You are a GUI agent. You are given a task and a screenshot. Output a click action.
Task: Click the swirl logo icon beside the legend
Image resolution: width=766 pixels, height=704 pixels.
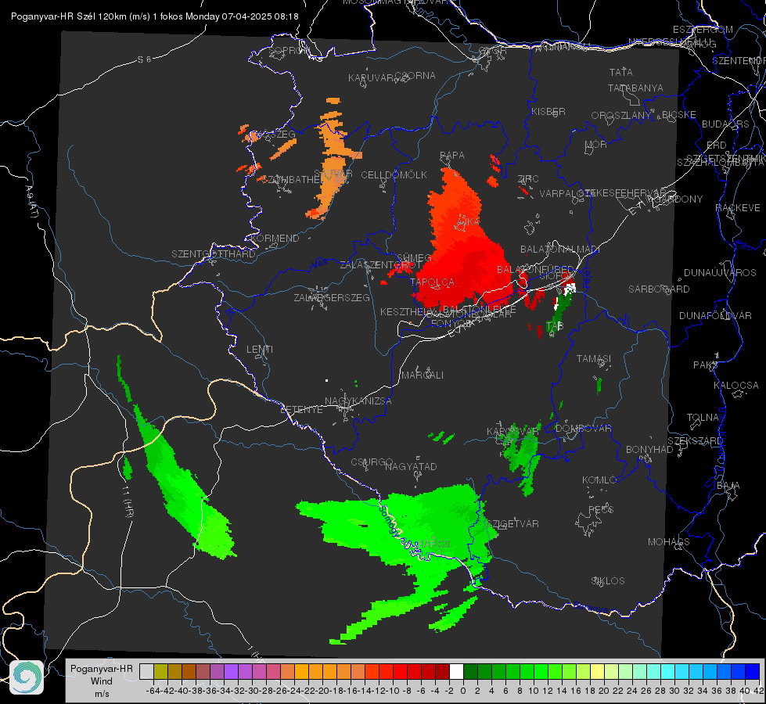27,677
